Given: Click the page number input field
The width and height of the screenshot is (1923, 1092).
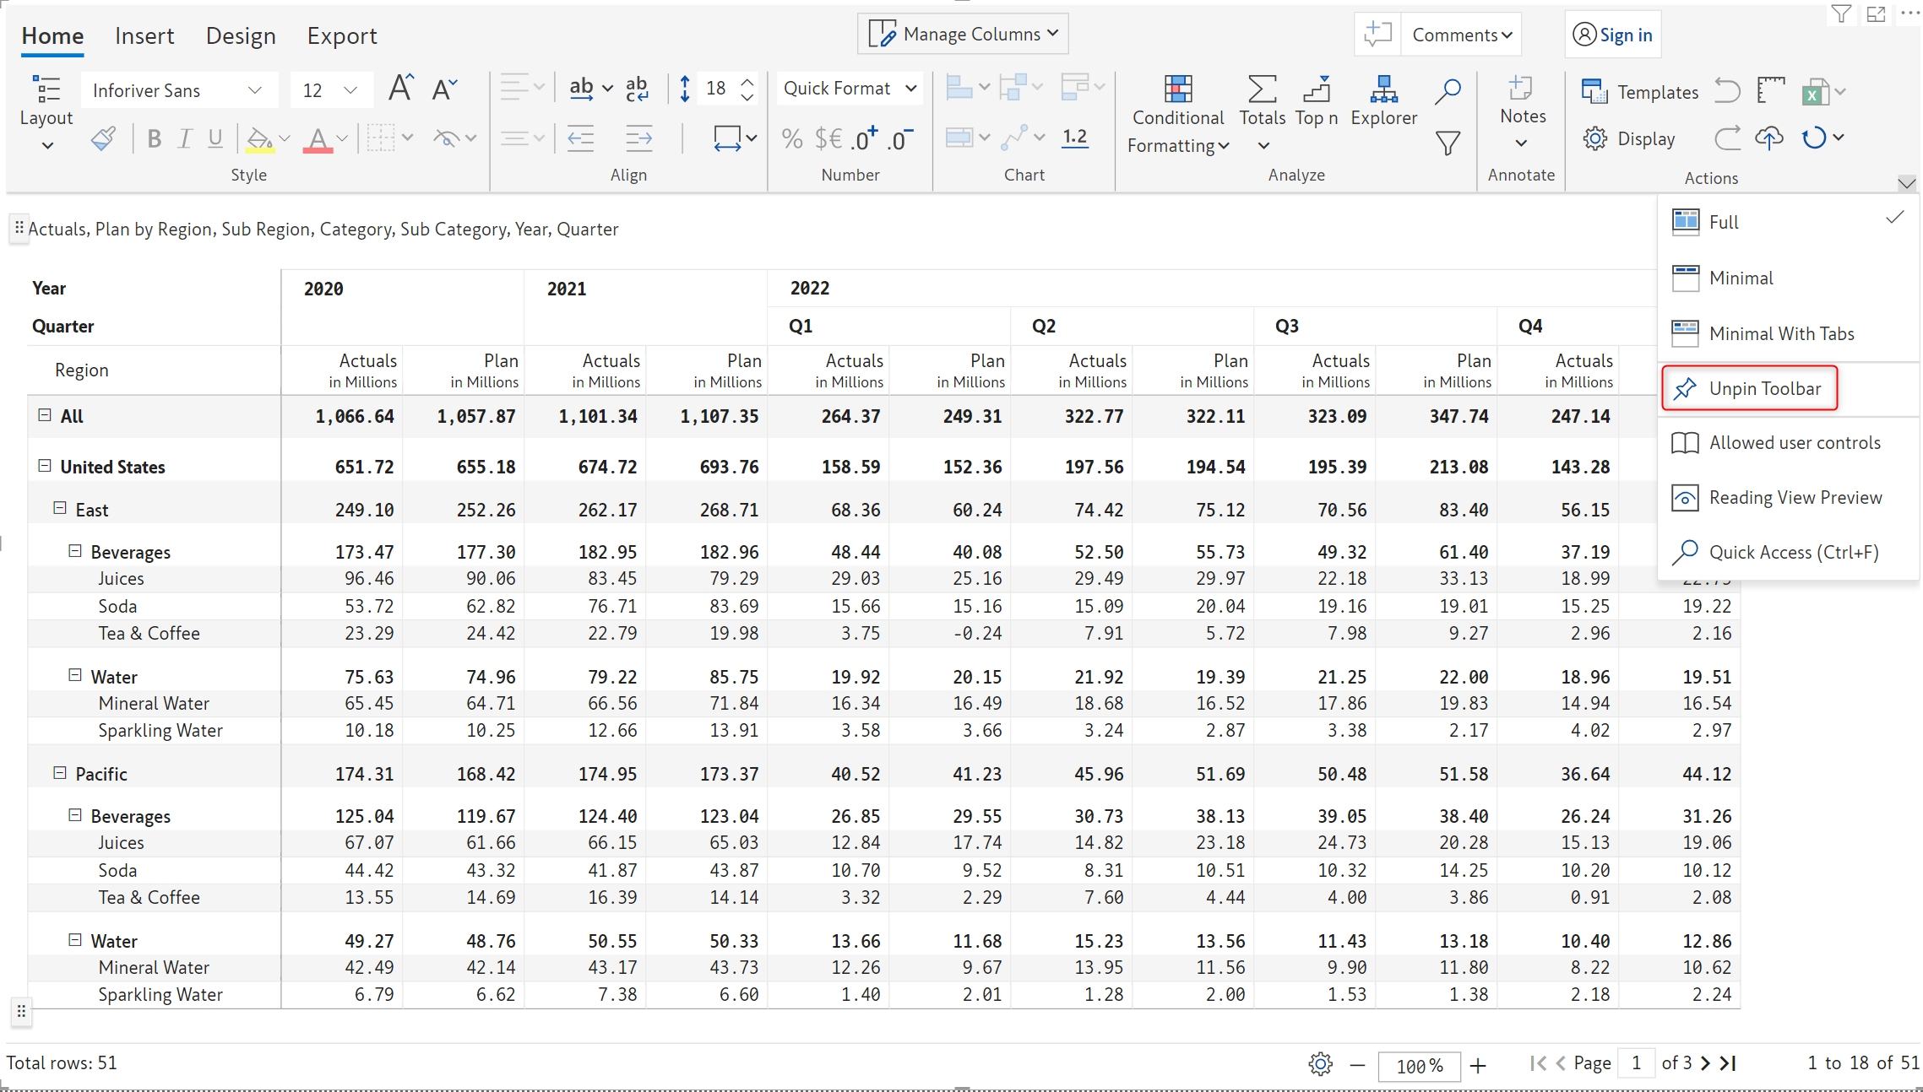Looking at the screenshot, I should click(1636, 1062).
